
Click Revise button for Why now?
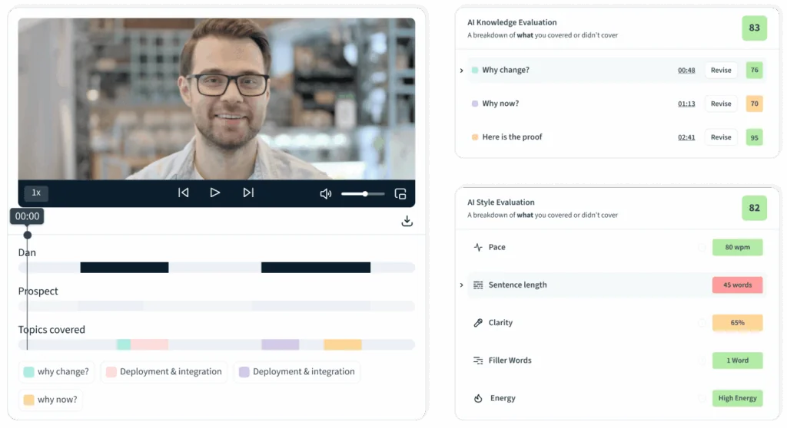[x=721, y=104]
